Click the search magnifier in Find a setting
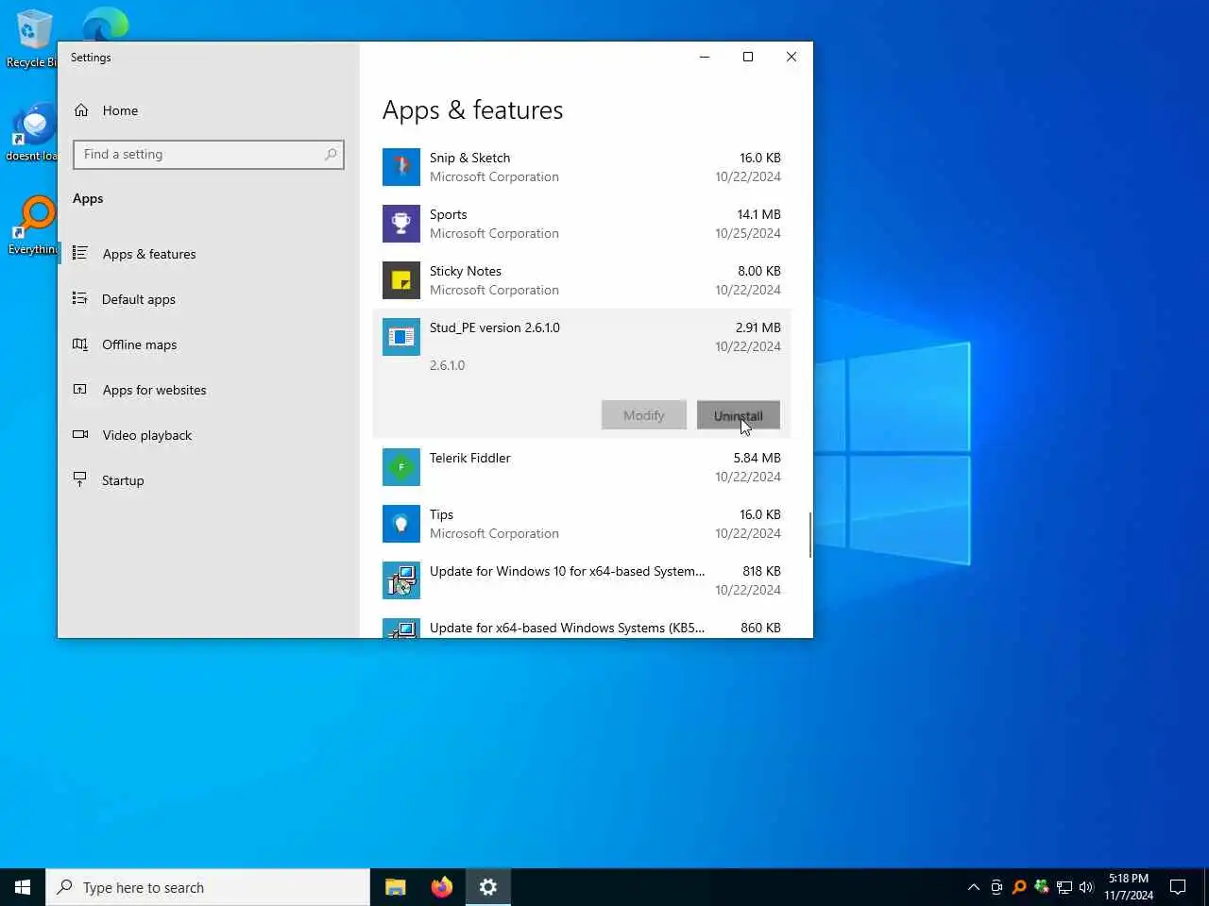Screen dimensions: 1209x906 (x=331, y=155)
